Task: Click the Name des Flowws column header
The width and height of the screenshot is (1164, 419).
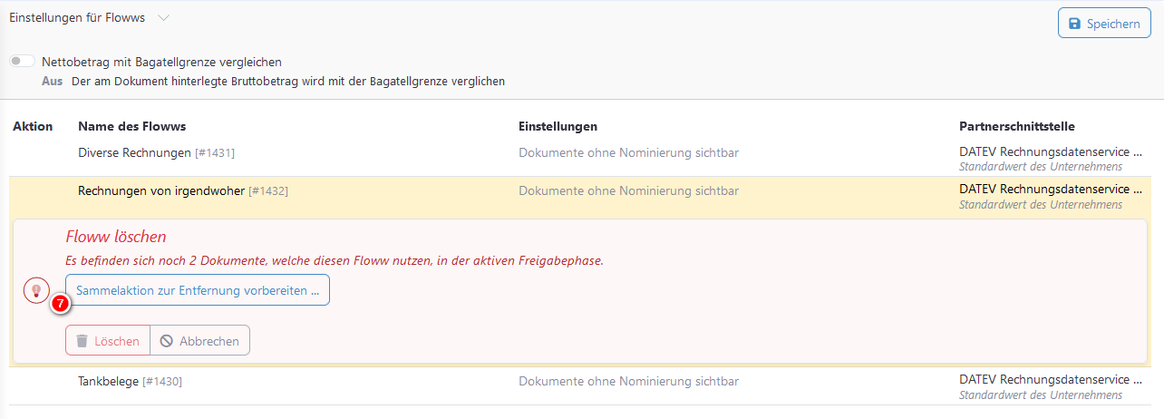Action: coord(131,126)
